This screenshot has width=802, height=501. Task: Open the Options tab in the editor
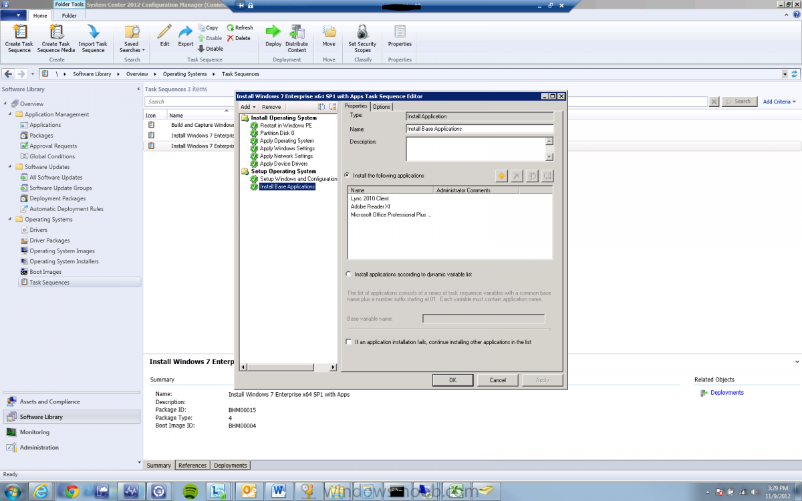click(382, 107)
